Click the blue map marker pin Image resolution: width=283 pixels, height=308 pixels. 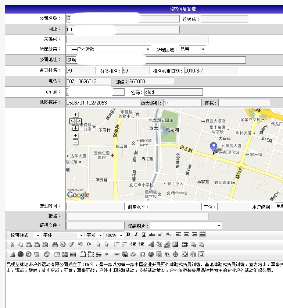pyautogui.click(x=213, y=148)
